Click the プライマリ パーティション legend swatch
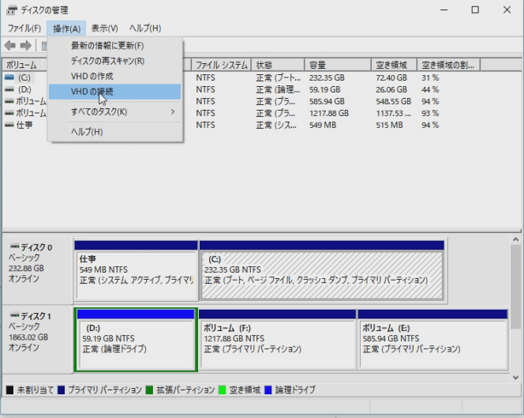This screenshot has height=418, width=524. coord(61,390)
